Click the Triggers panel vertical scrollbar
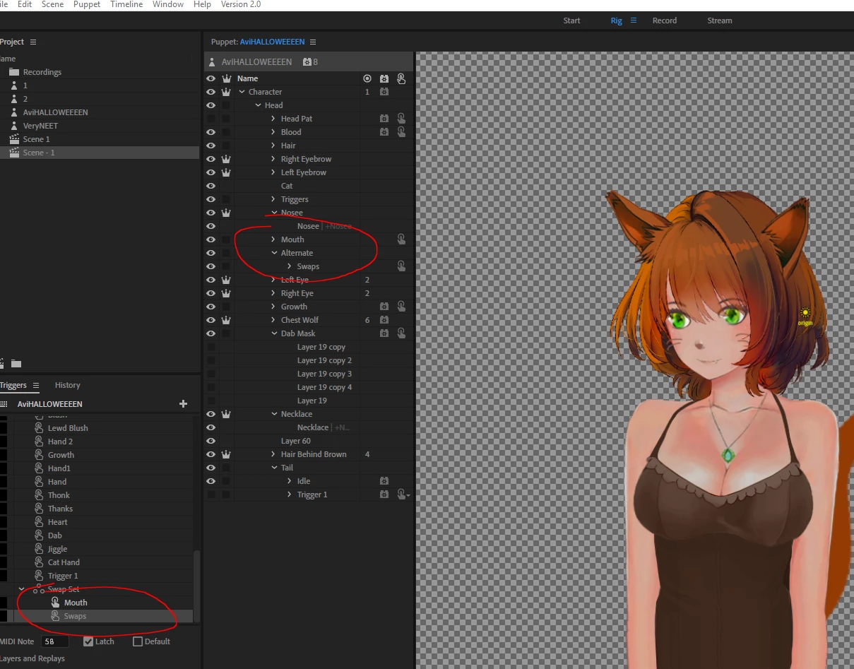Image resolution: width=854 pixels, height=669 pixels. click(x=196, y=586)
